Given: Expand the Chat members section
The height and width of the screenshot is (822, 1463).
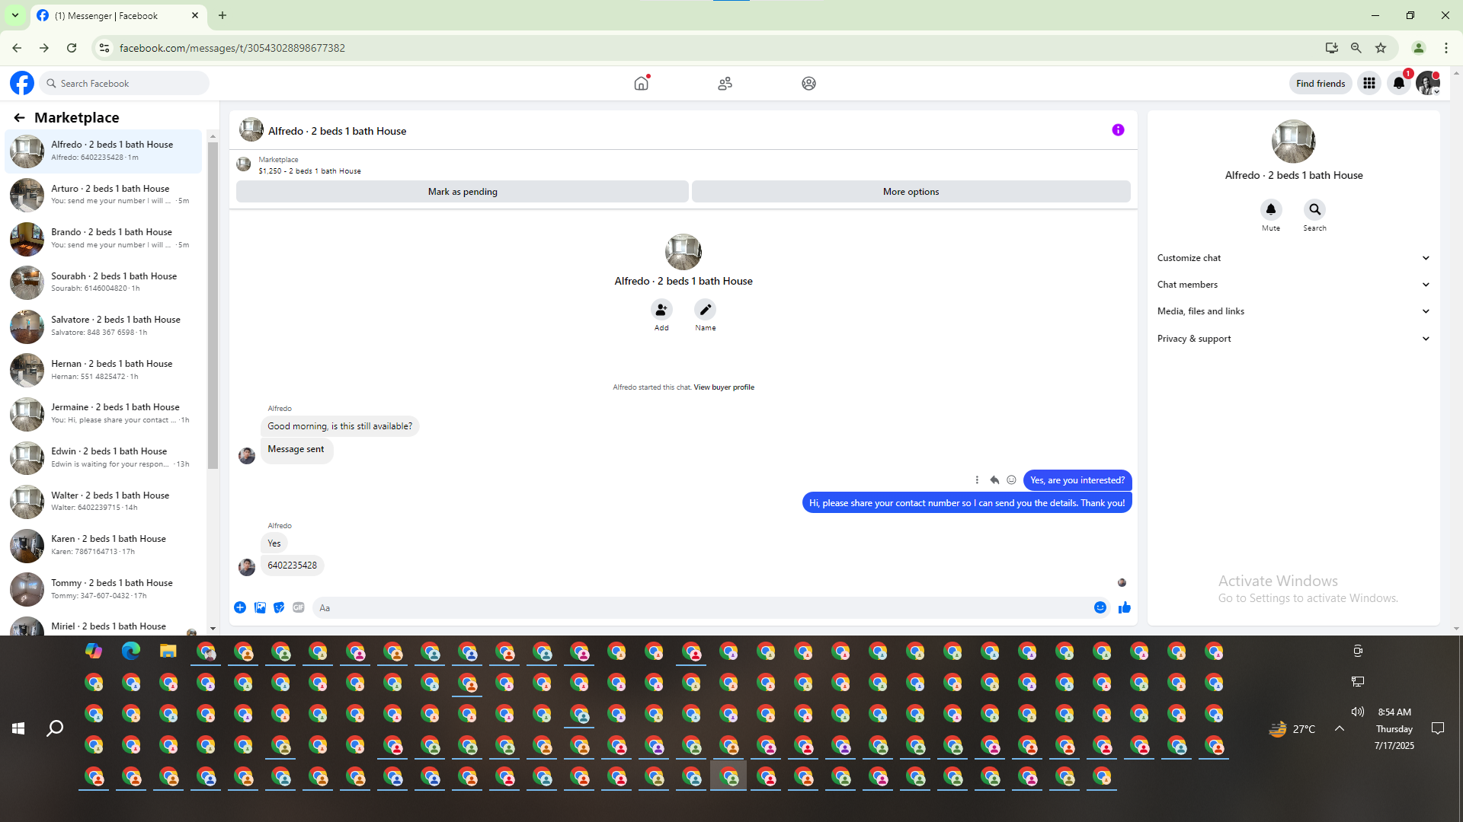Looking at the screenshot, I should [1294, 285].
